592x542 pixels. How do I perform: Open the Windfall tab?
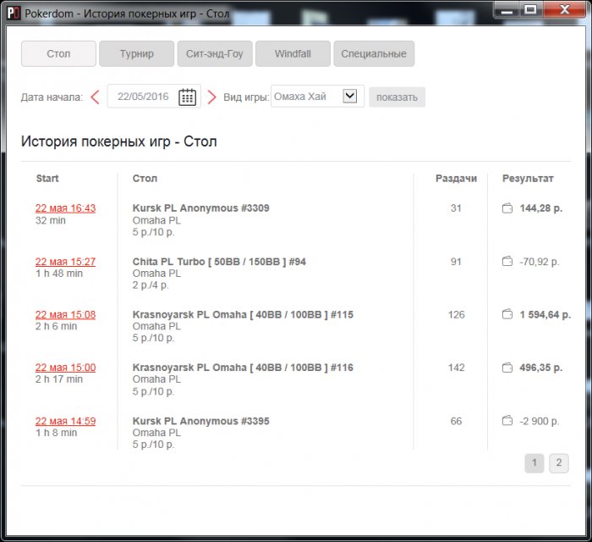tap(293, 54)
